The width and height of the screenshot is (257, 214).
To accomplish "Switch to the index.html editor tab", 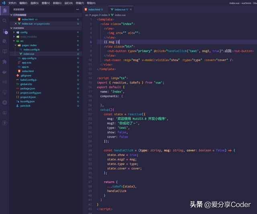I will (95, 10).
